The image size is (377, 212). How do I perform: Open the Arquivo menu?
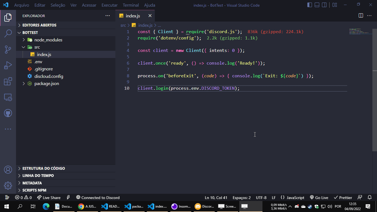pyautogui.click(x=22, y=5)
